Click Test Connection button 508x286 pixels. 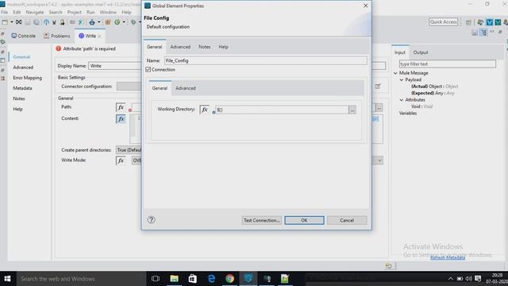pyautogui.click(x=261, y=220)
